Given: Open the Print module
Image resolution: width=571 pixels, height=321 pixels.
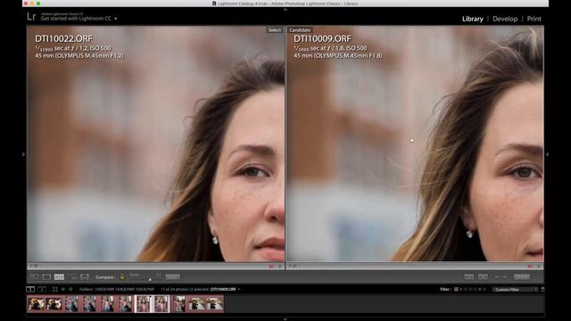Looking at the screenshot, I should 534,19.
